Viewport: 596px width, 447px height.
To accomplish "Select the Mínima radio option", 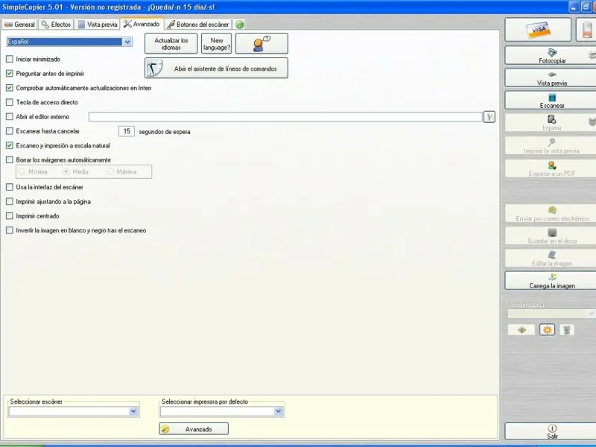I will (22, 172).
